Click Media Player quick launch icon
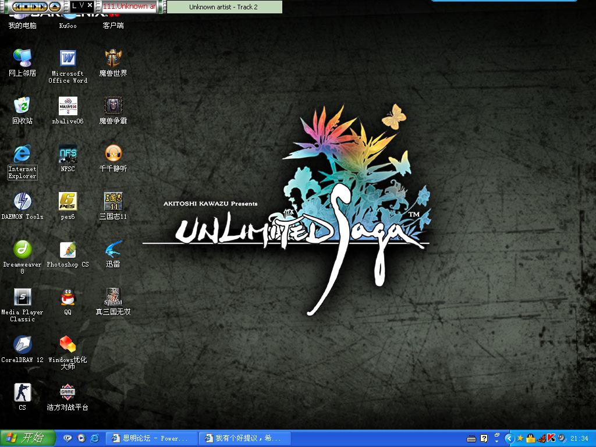The width and height of the screenshot is (596, 447). pos(81,438)
